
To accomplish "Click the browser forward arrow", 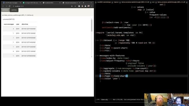I will coord(6,6).
